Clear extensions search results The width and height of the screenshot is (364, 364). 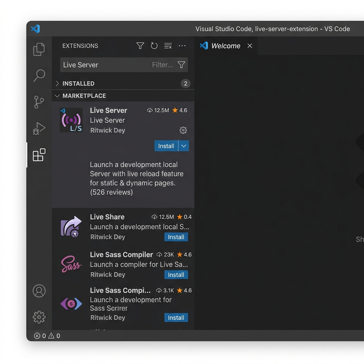point(168,46)
